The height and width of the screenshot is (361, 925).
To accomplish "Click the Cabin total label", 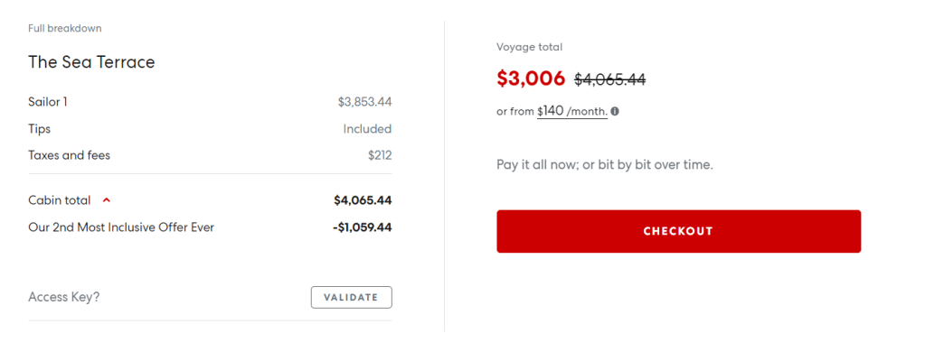I will pos(60,200).
